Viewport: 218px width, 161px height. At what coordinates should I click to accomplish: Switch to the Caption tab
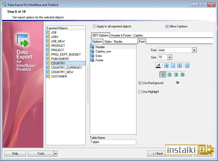(138, 35)
